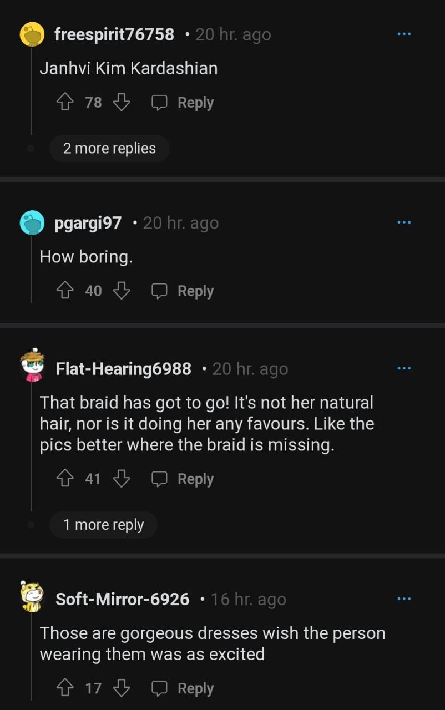Expand 1 more reply under Flat-Hearing6988
The height and width of the screenshot is (710, 445).
(103, 525)
